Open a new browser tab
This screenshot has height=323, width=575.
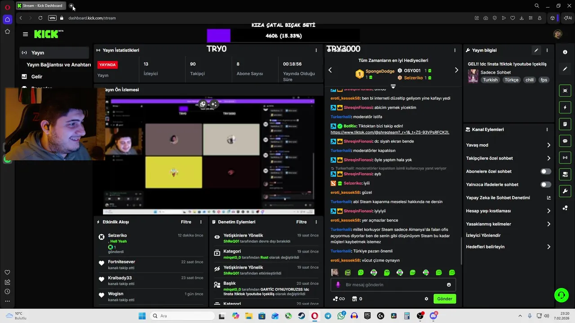click(x=71, y=6)
